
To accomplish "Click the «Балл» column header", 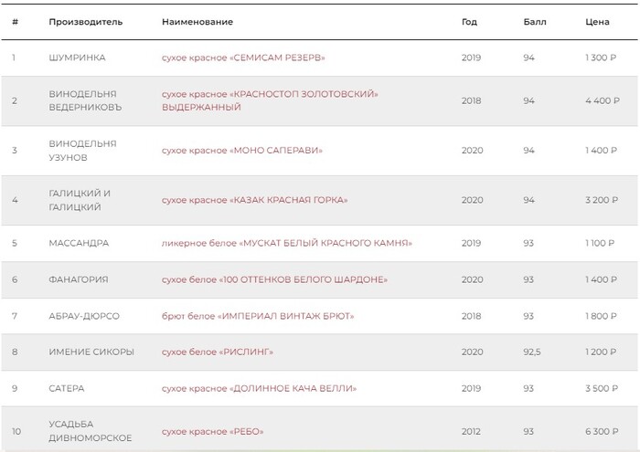I will (x=534, y=21).
